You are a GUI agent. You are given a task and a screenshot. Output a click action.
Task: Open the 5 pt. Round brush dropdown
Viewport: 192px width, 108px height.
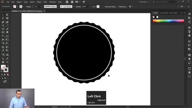click(73, 7)
